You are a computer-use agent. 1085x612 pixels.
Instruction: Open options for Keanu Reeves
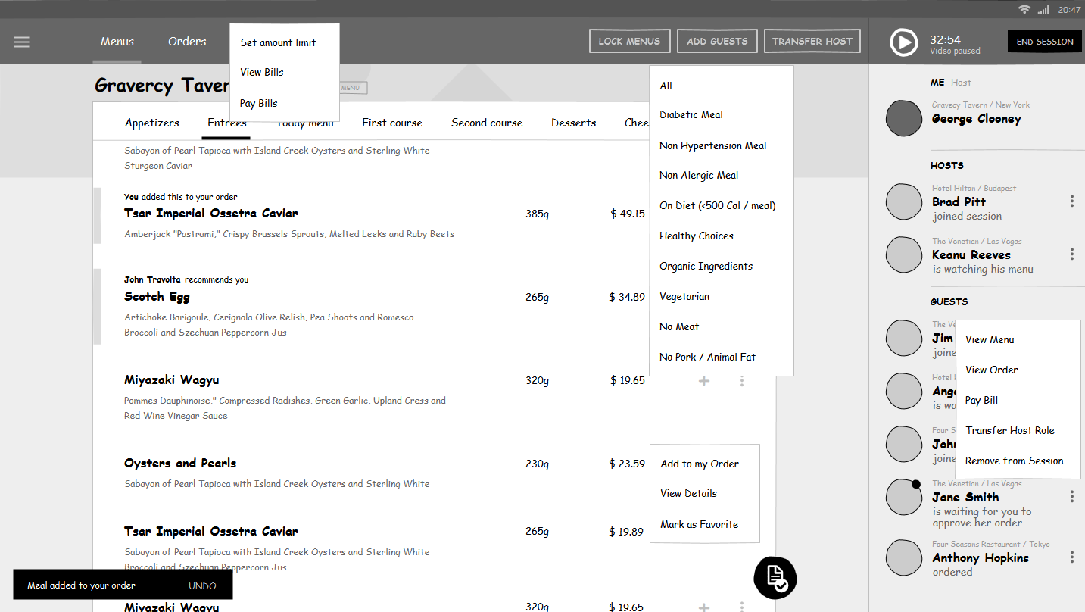(1071, 254)
